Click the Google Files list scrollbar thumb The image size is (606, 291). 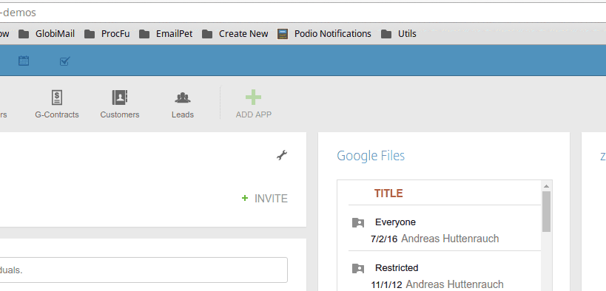click(x=546, y=211)
